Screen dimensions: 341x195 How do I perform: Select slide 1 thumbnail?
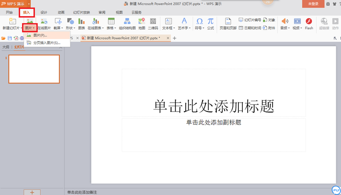34,69
